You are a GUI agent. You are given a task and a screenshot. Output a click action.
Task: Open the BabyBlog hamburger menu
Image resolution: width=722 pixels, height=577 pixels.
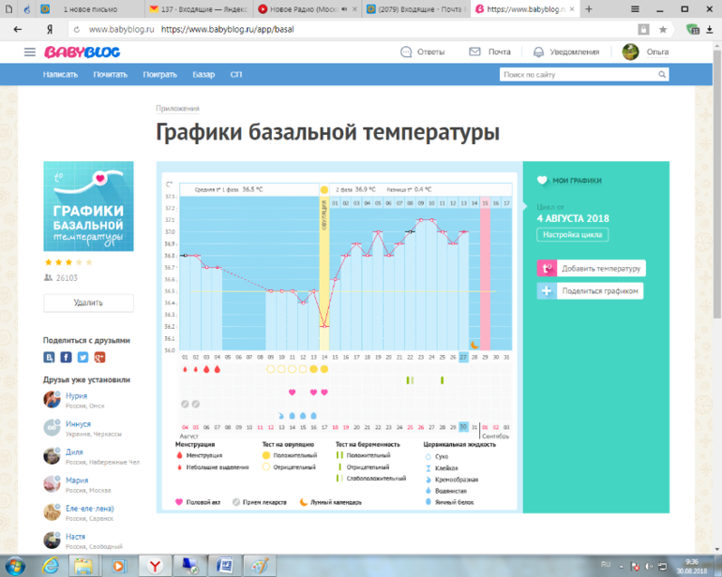point(30,52)
